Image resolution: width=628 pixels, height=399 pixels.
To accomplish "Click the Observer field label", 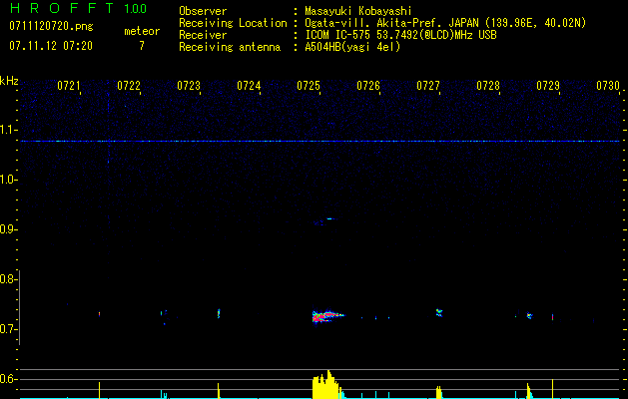I will click(203, 11).
